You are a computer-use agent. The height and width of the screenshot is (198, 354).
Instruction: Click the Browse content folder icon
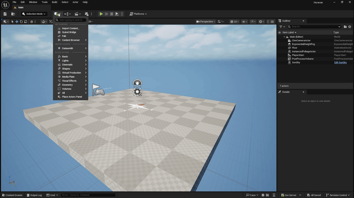[13, 14]
